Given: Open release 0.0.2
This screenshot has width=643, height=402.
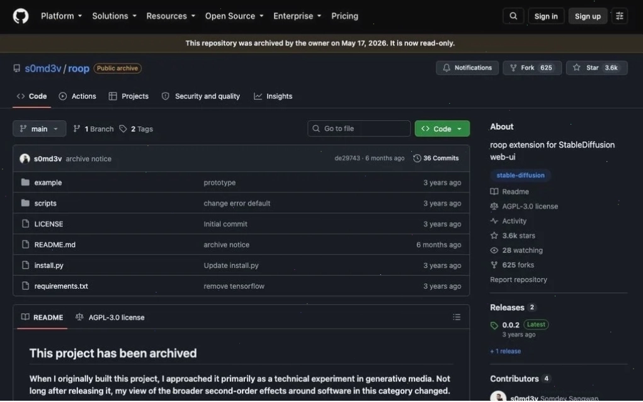Looking at the screenshot, I should coord(511,325).
